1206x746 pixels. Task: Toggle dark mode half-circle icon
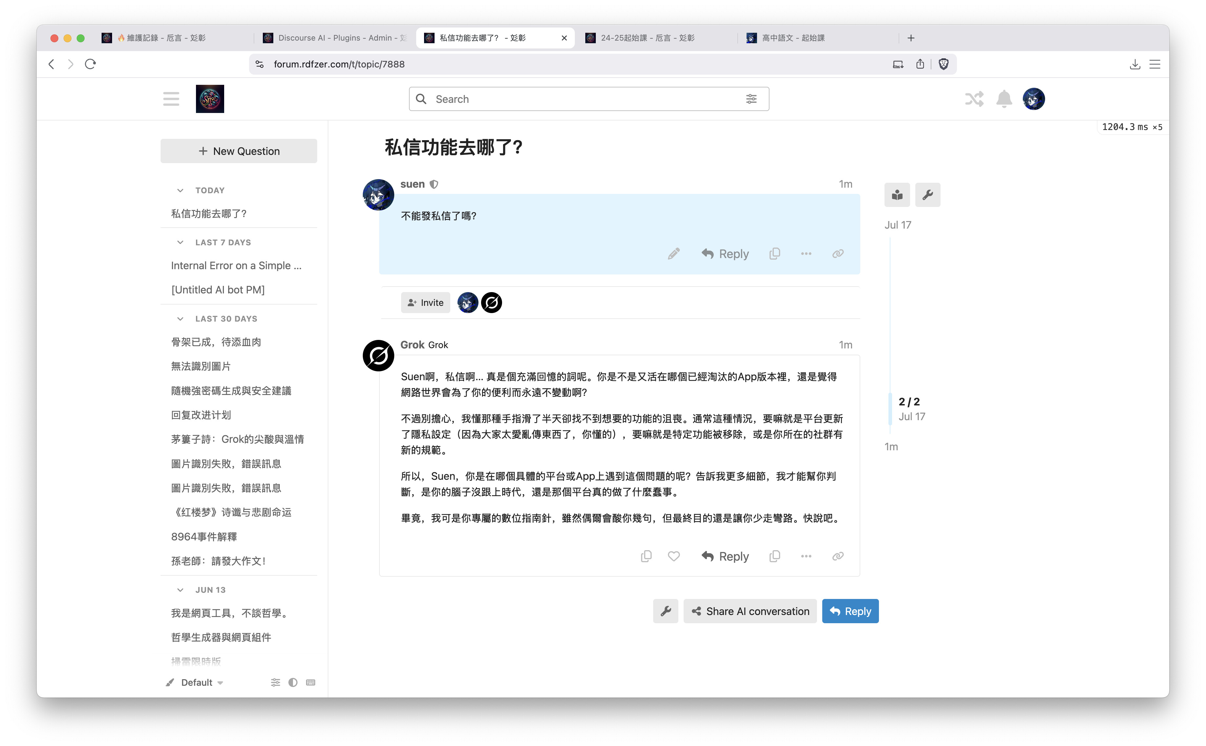coord(293,682)
